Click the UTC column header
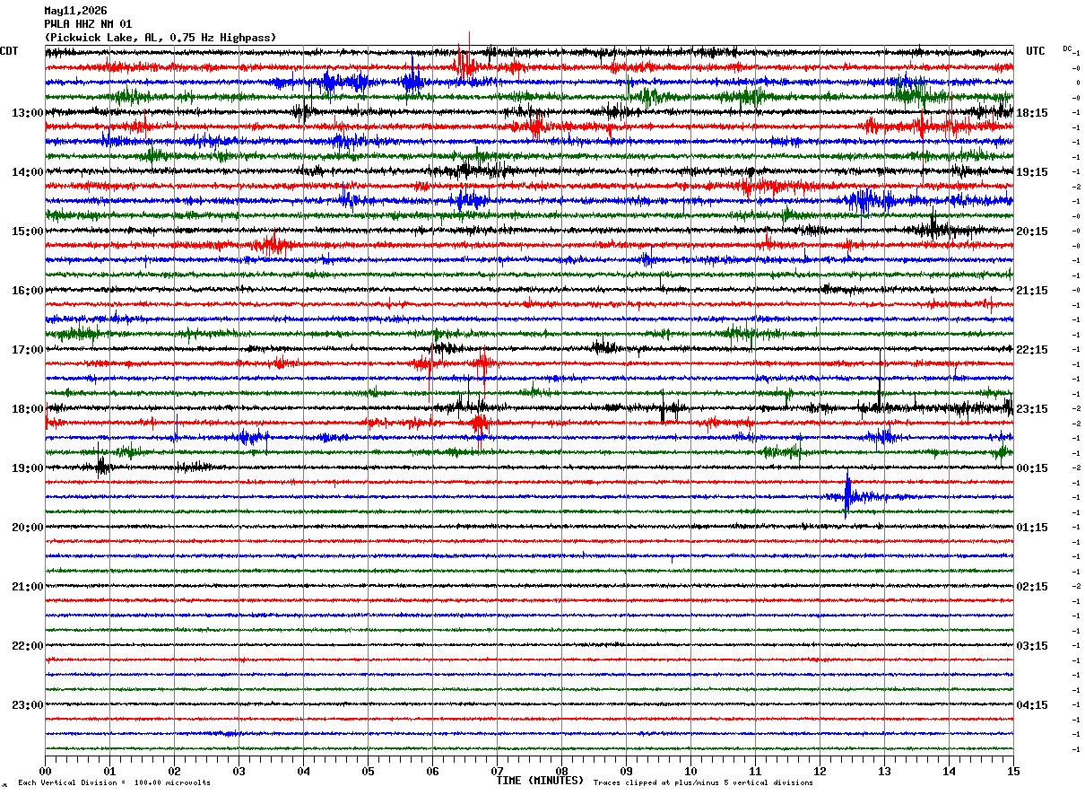This screenshot has width=1085, height=795. 1036,51
